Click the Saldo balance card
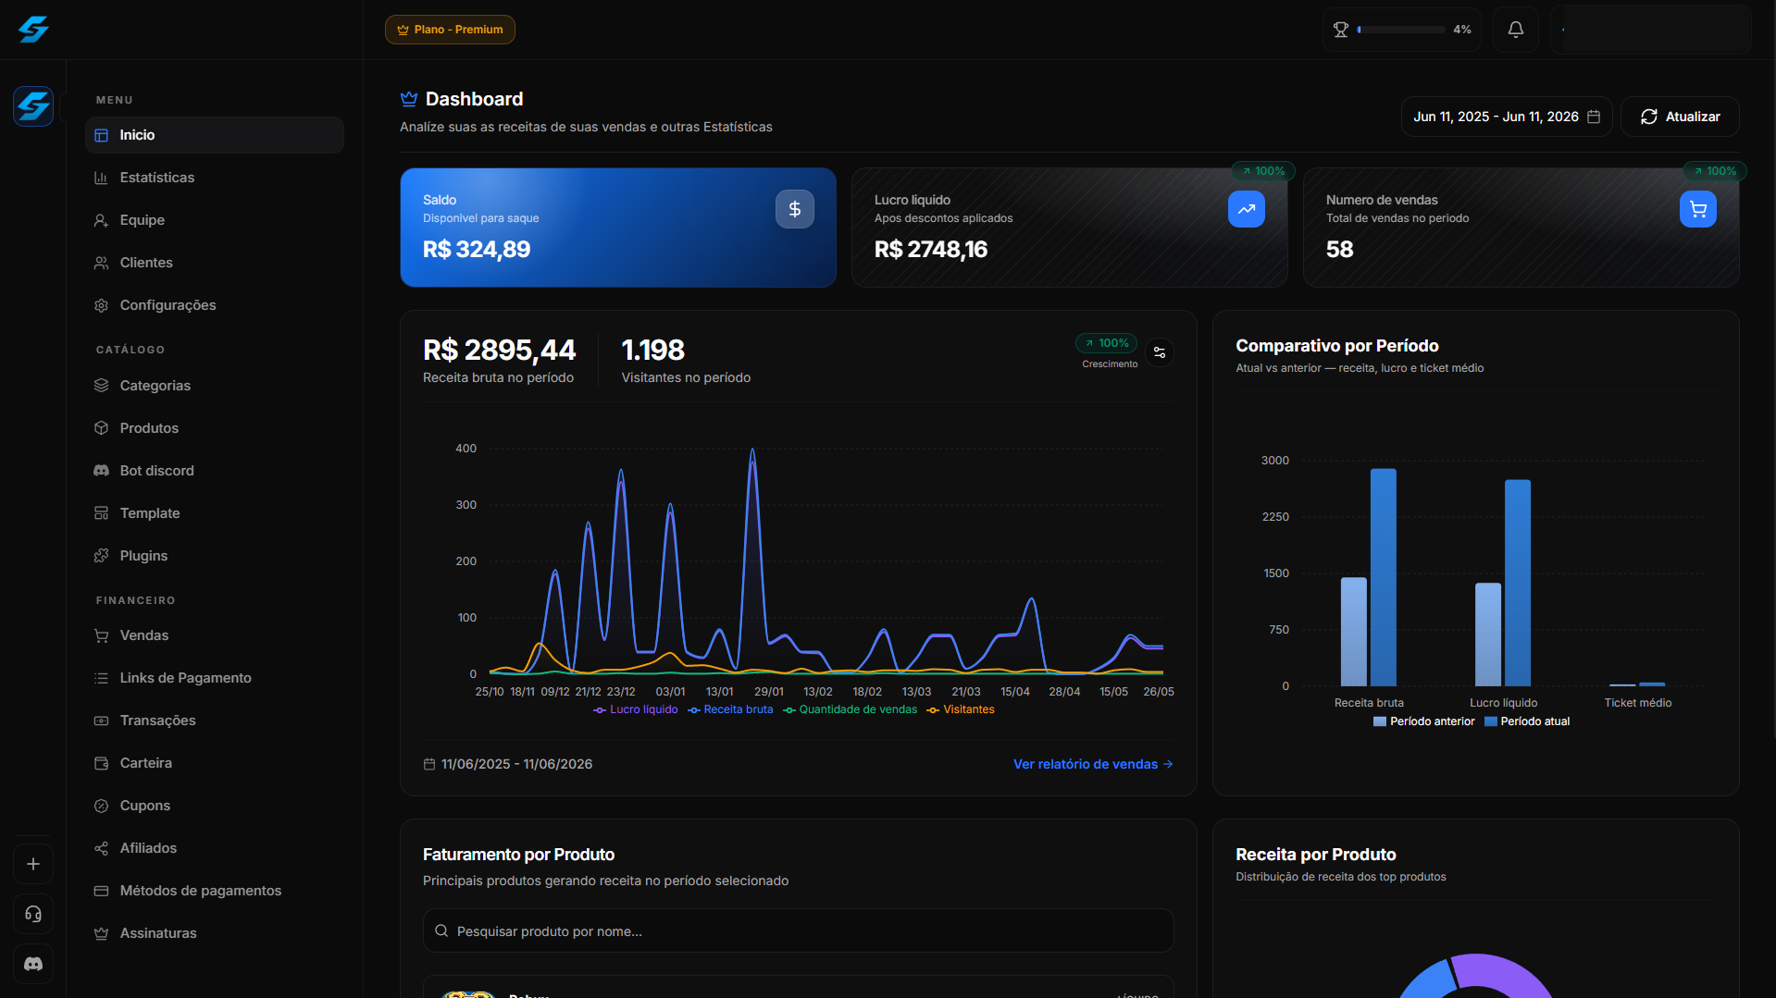The image size is (1776, 998). click(x=618, y=228)
